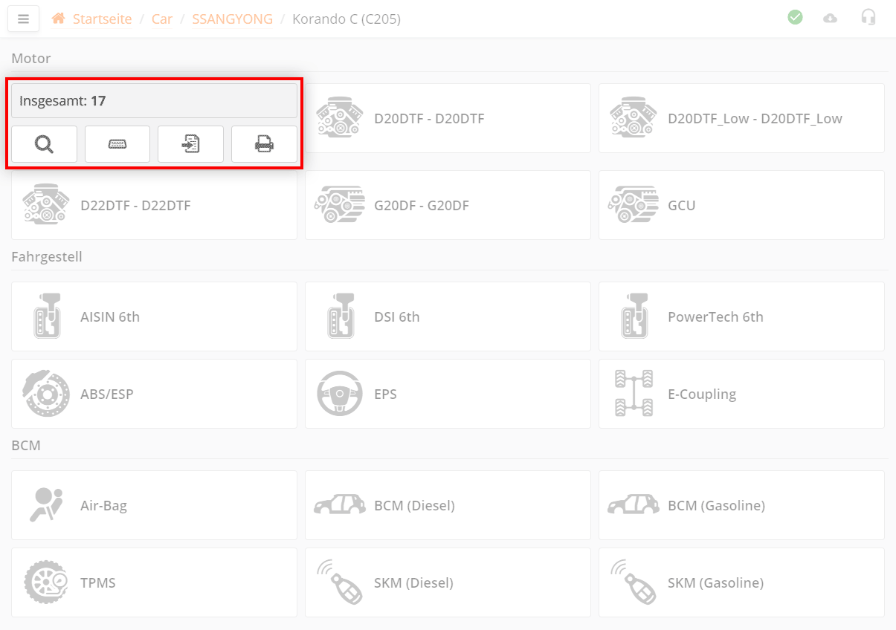Click the OBD connector icon button
The height and width of the screenshot is (630, 896).
point(117,144)
